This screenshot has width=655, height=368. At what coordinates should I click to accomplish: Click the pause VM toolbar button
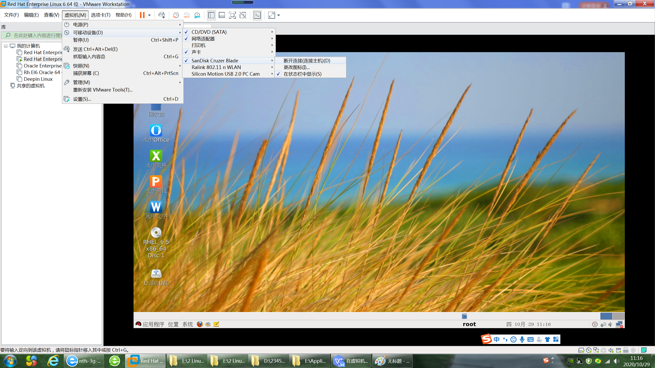142,15
